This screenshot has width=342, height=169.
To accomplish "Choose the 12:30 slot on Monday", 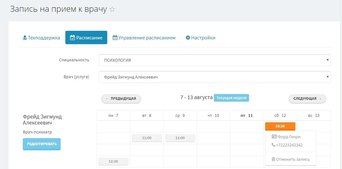I will 113,161.
